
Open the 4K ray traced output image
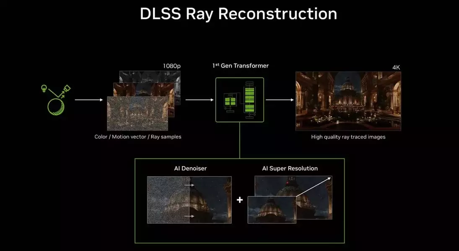[348, 101]
